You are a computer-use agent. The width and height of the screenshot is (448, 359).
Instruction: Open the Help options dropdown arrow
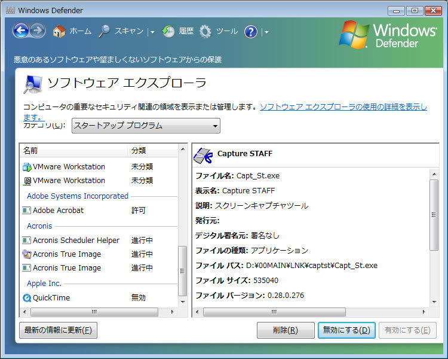point(266,32)
